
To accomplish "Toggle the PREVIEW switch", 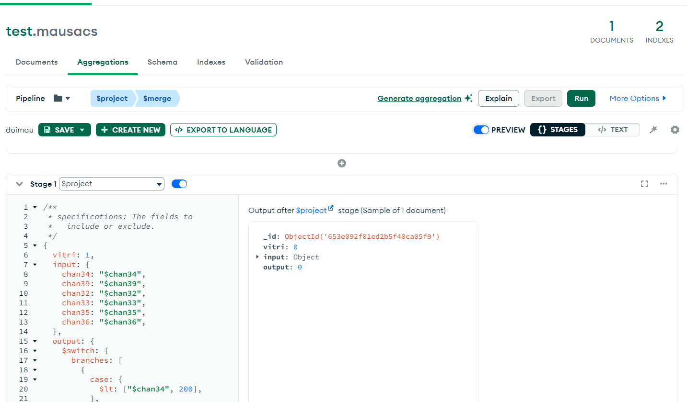I will coord(481,130).
